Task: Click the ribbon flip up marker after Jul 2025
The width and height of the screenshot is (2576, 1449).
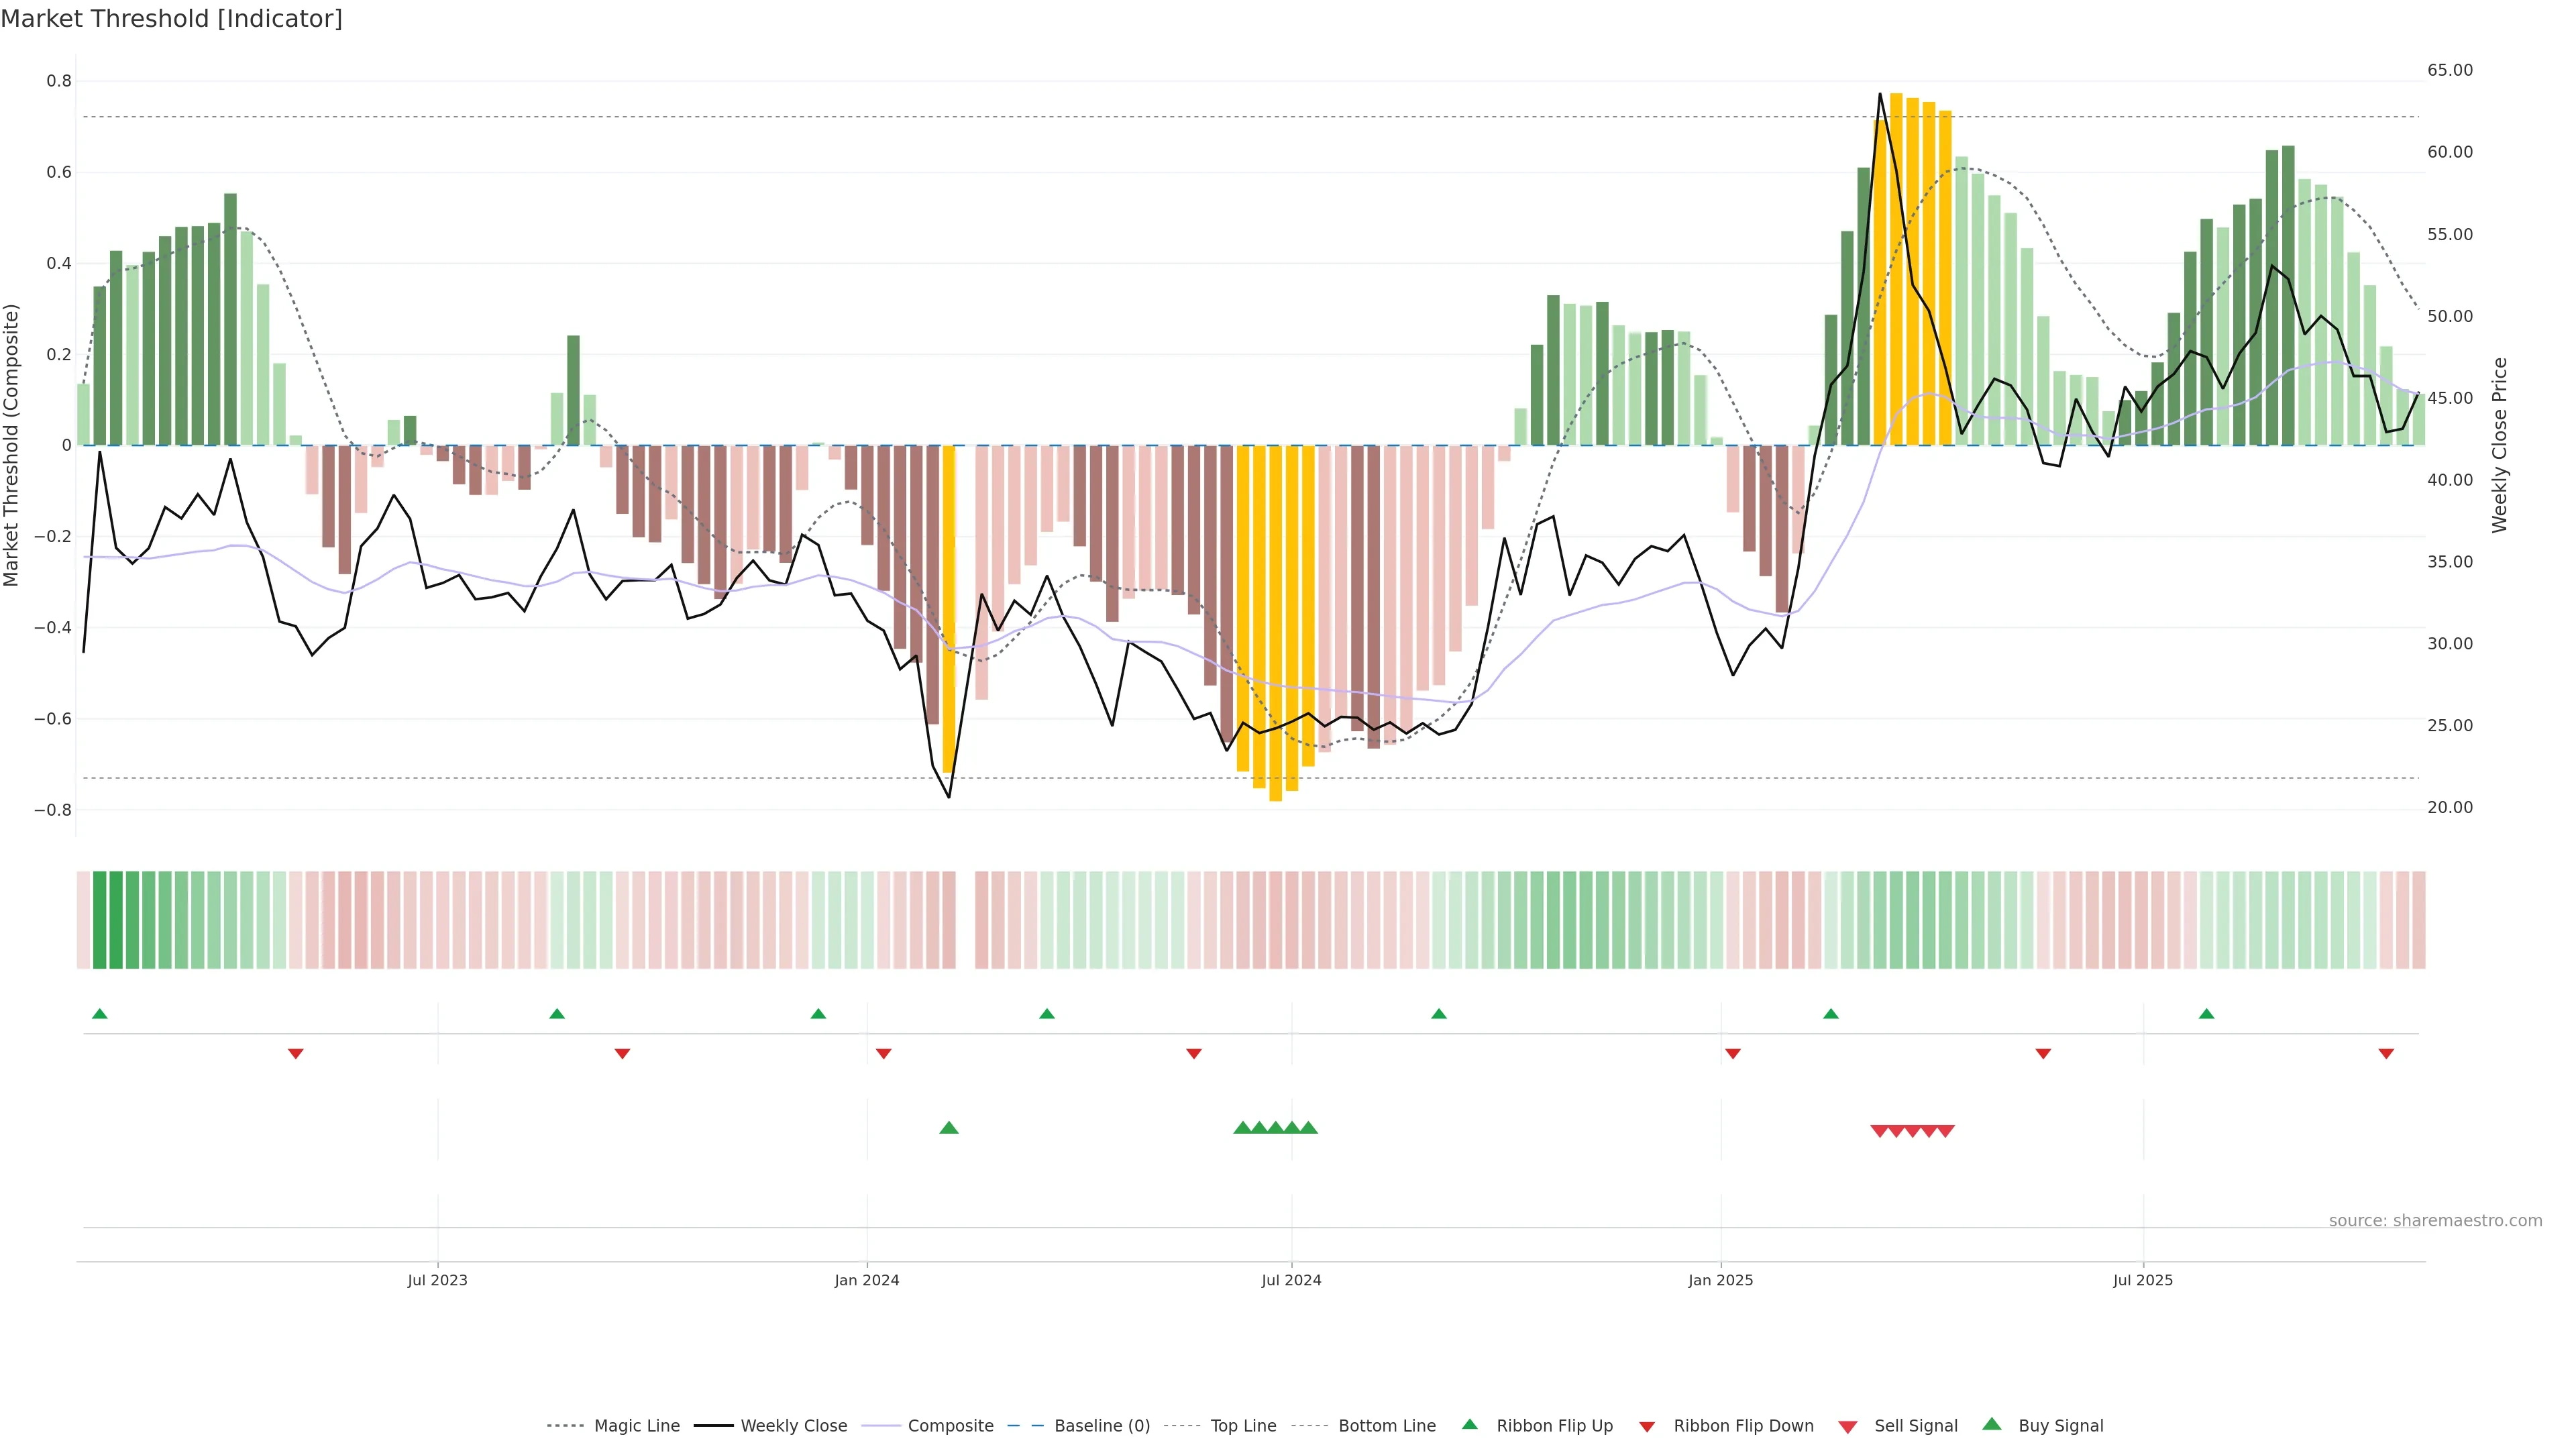Action: [2206, 1014]
